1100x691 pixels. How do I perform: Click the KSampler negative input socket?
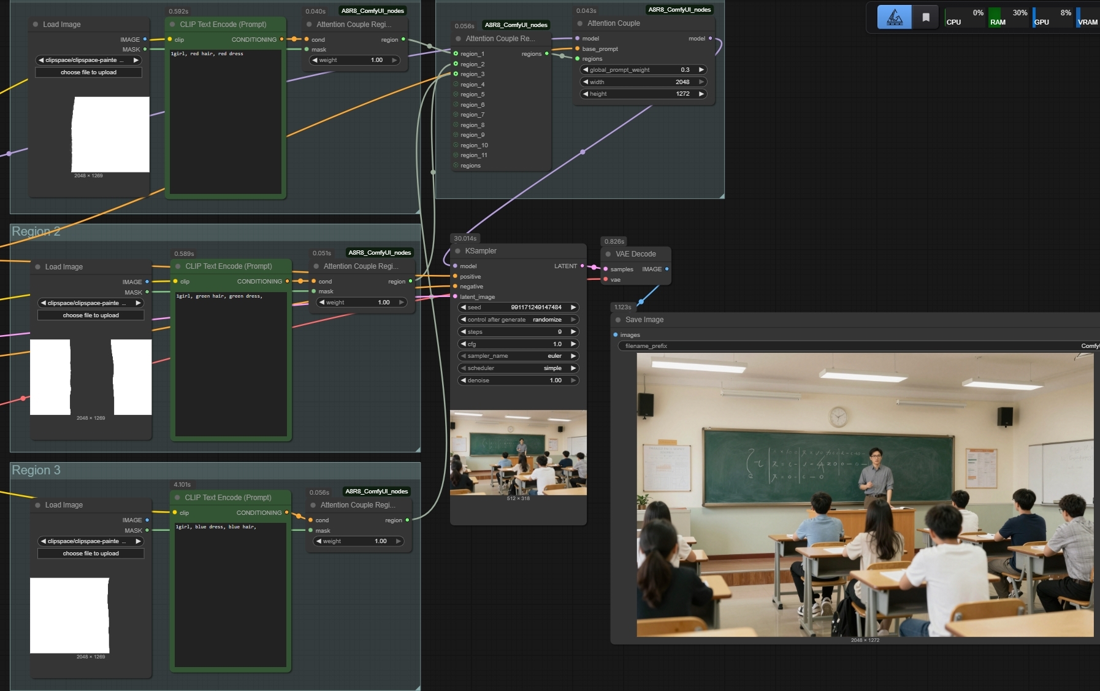[455, 287]
